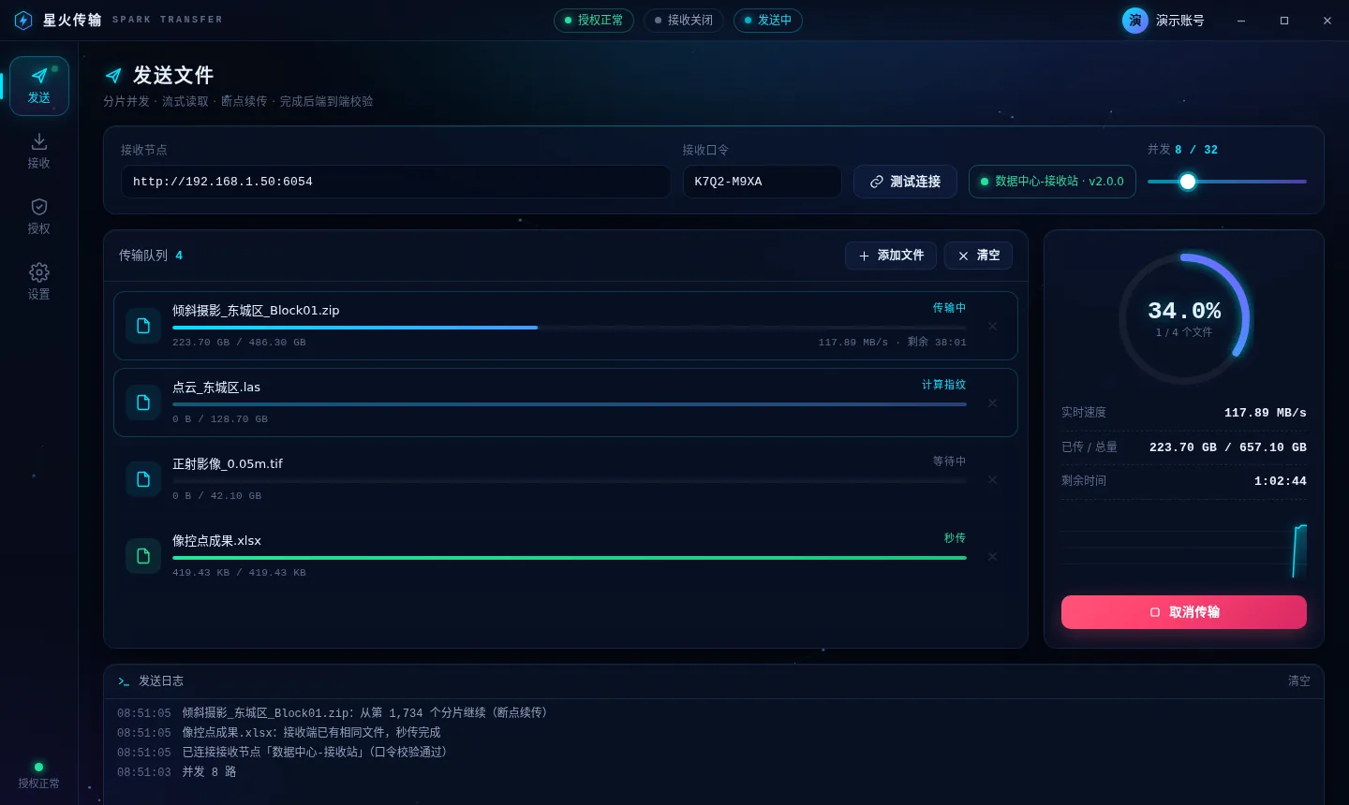Remove 倾斜摄影_东城区_Block01.zip from the queue
The image size is (1349, 805).
click(x=992, y=327)
